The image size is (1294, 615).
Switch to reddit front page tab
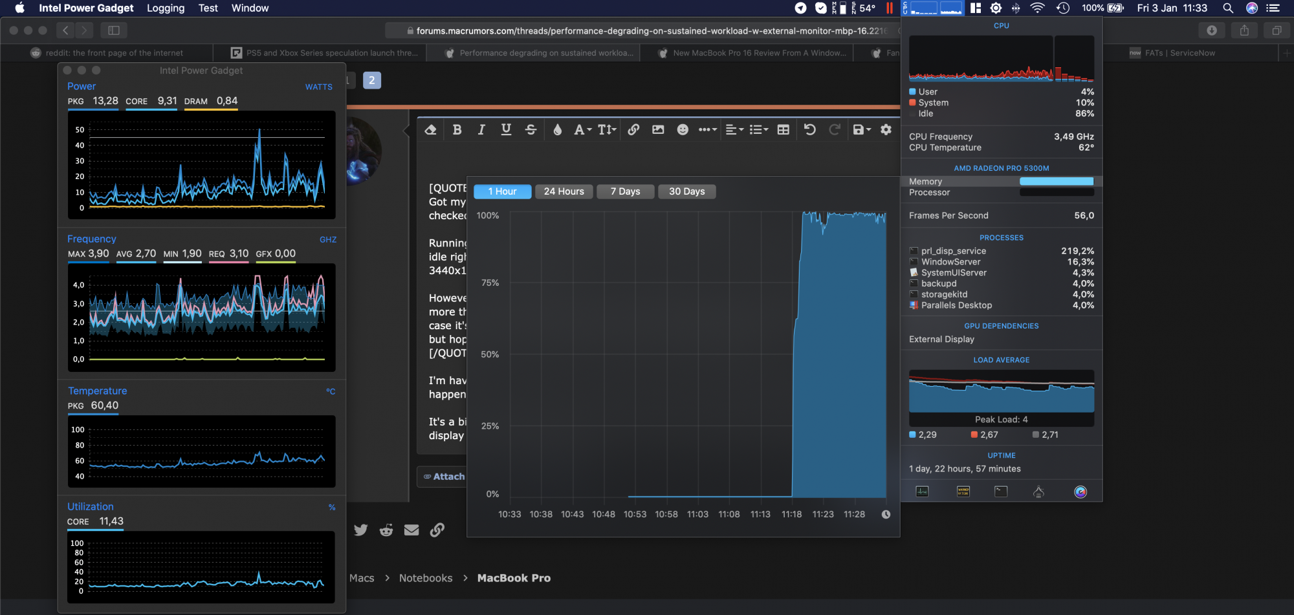[x=107, y=53]
